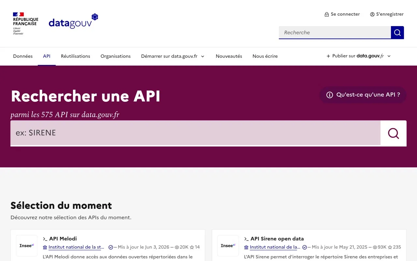Click the certified badge on API Sirene card

[x=305, y=247]
